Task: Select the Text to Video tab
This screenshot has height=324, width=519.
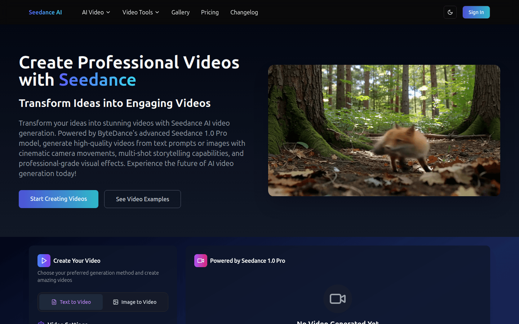Action: point(71,302)
